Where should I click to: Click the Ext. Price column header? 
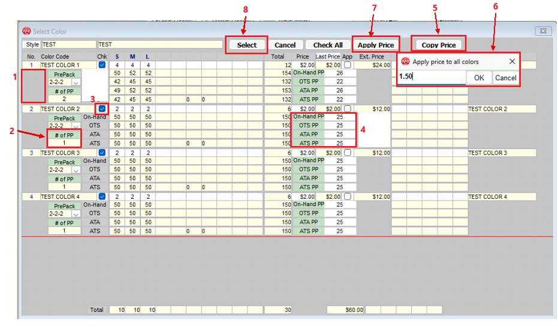372,56
